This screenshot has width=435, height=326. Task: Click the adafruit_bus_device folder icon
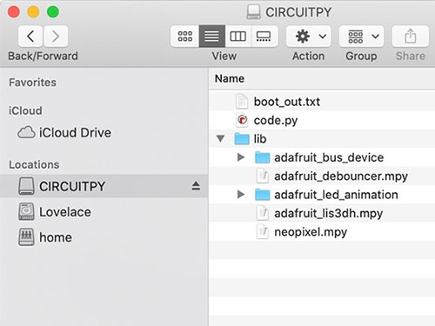pos(263,157)
